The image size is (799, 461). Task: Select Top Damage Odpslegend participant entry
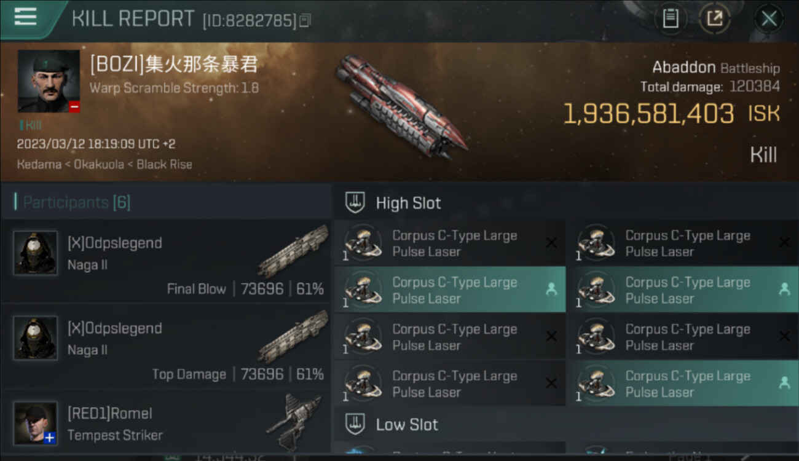point(166,347)
